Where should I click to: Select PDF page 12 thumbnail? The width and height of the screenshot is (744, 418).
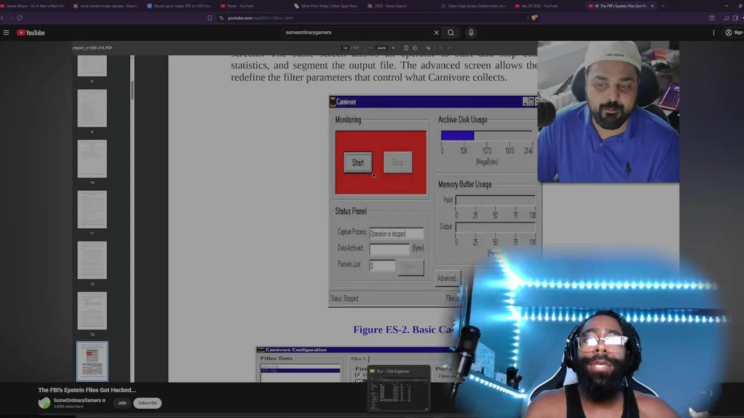click(x=92, y=260)
